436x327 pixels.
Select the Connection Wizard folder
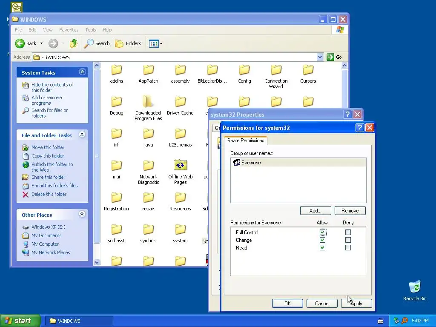pos(276,77)
